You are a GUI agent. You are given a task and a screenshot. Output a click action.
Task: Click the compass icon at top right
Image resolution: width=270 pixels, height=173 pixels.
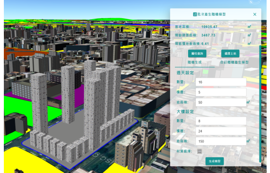point(255,2)
